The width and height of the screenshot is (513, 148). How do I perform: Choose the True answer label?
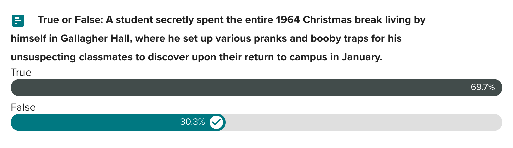click(x=21, y=72)
